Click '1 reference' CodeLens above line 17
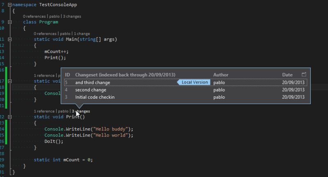The image size is (328, 177). (44, 75)
